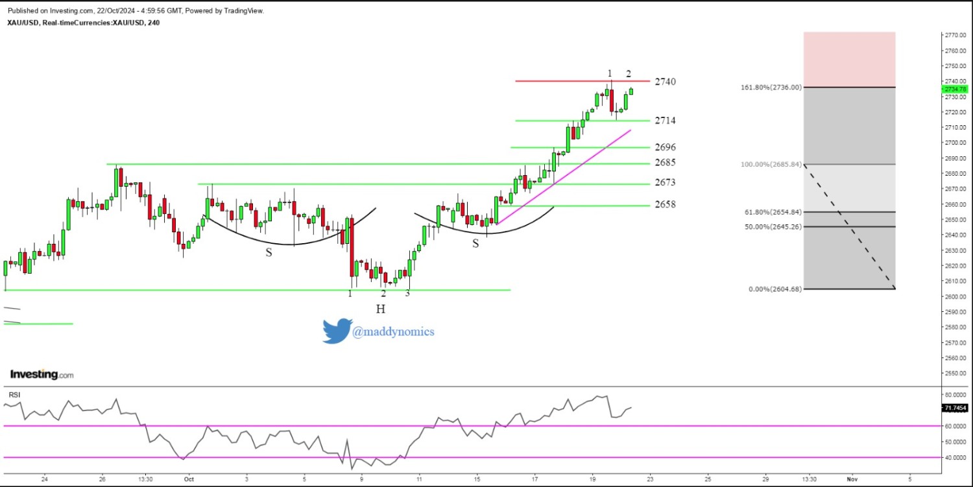Click the Investing.com logo watermark
973x487 pixels.
pos(42,375)
